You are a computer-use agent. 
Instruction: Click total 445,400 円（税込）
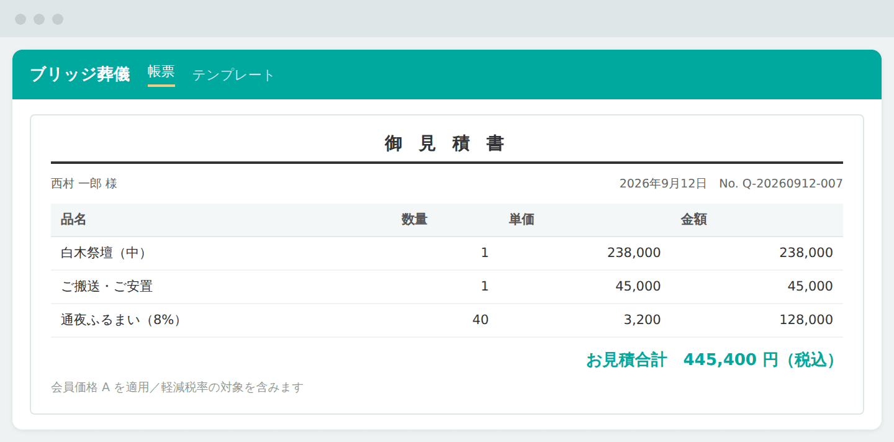(758, 360)
